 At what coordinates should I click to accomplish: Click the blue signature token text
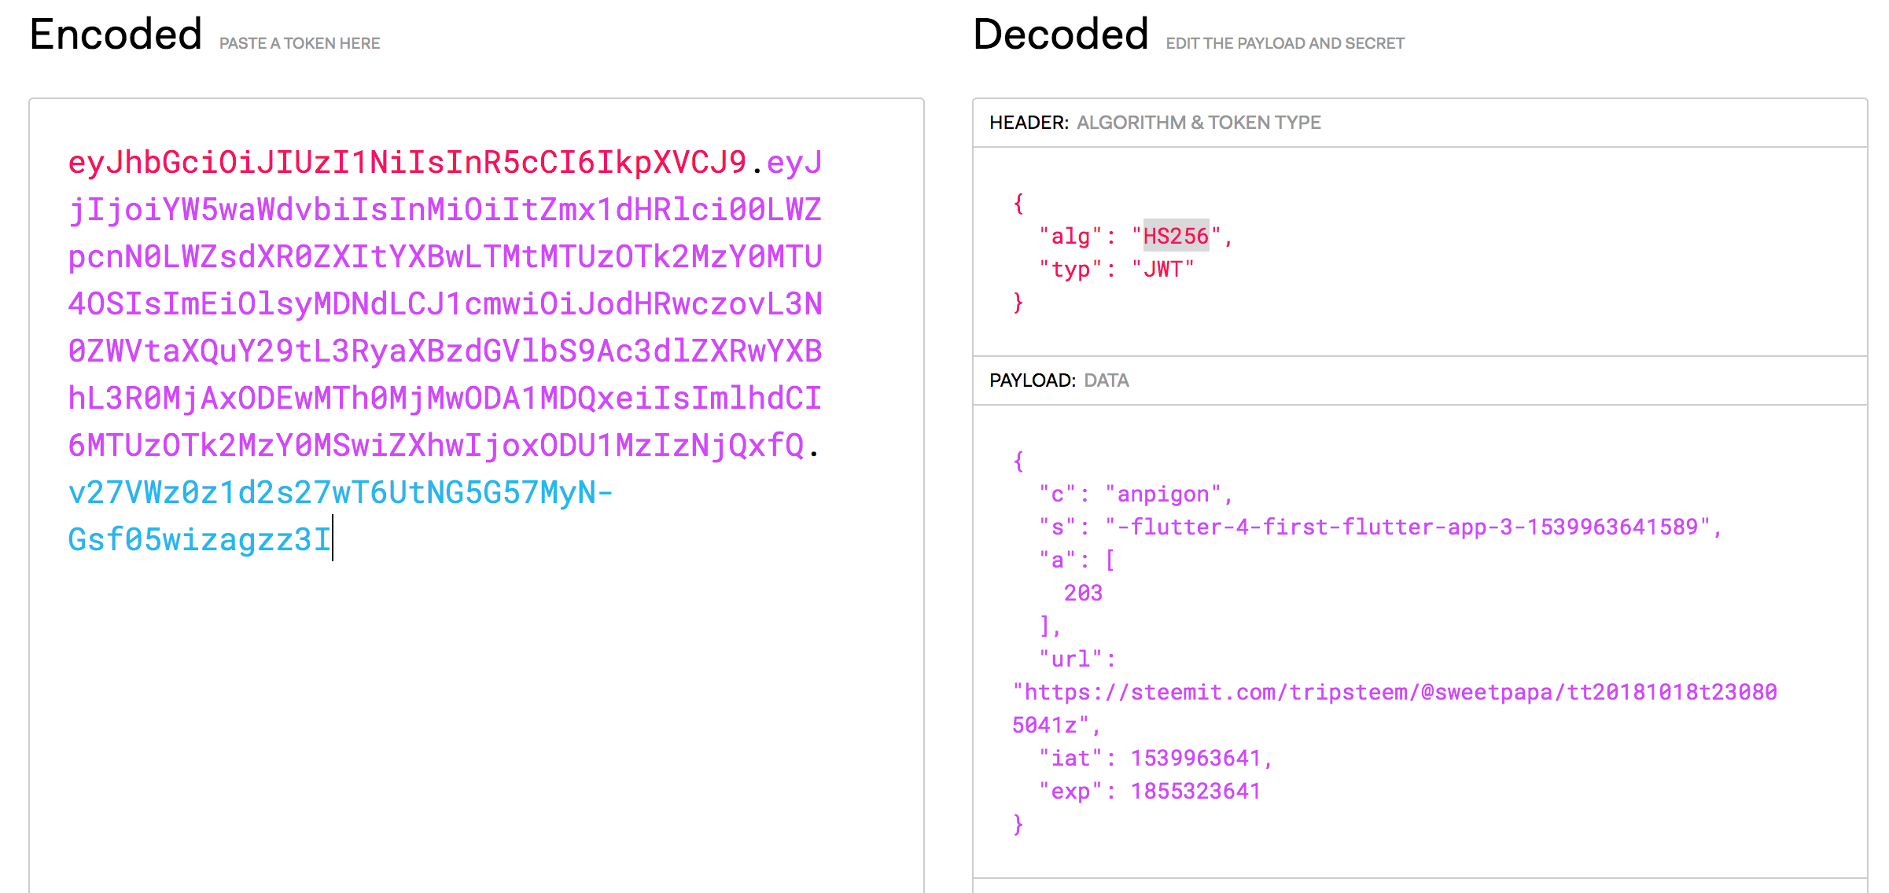[x=340, y=493]
